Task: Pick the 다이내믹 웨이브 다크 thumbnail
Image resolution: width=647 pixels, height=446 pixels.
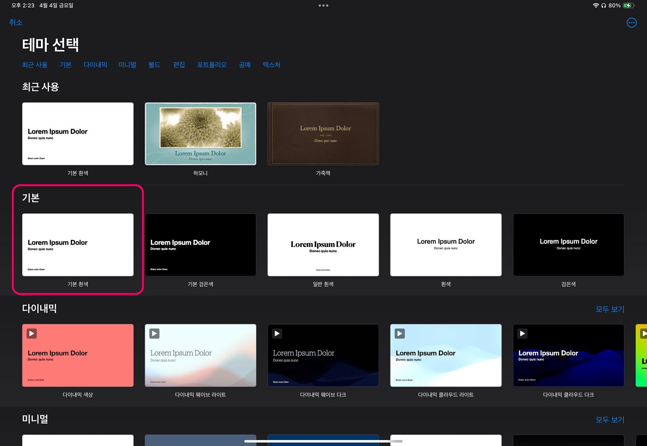Action: point(323,356)
